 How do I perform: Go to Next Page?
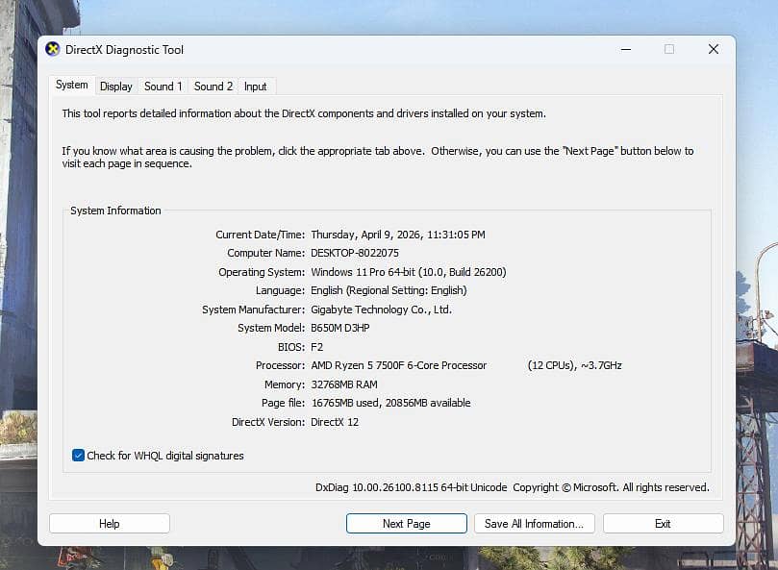point(407,523)
